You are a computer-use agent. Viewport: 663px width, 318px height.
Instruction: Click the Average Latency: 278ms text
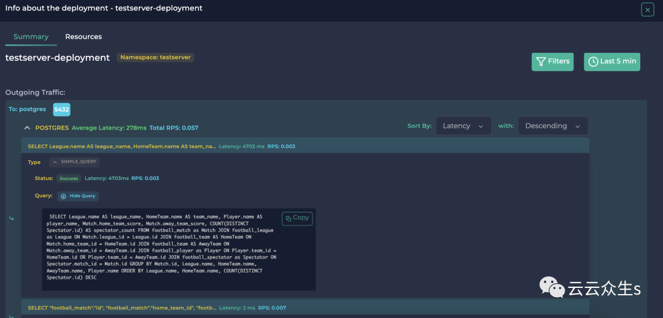click(109, 128)
